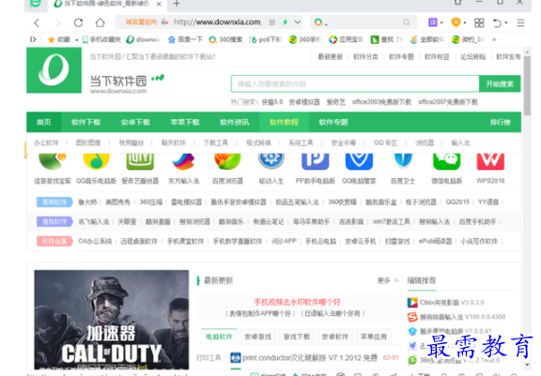
Task: Open dropdown arrow beside the orange shield
Action: [465, 23]
